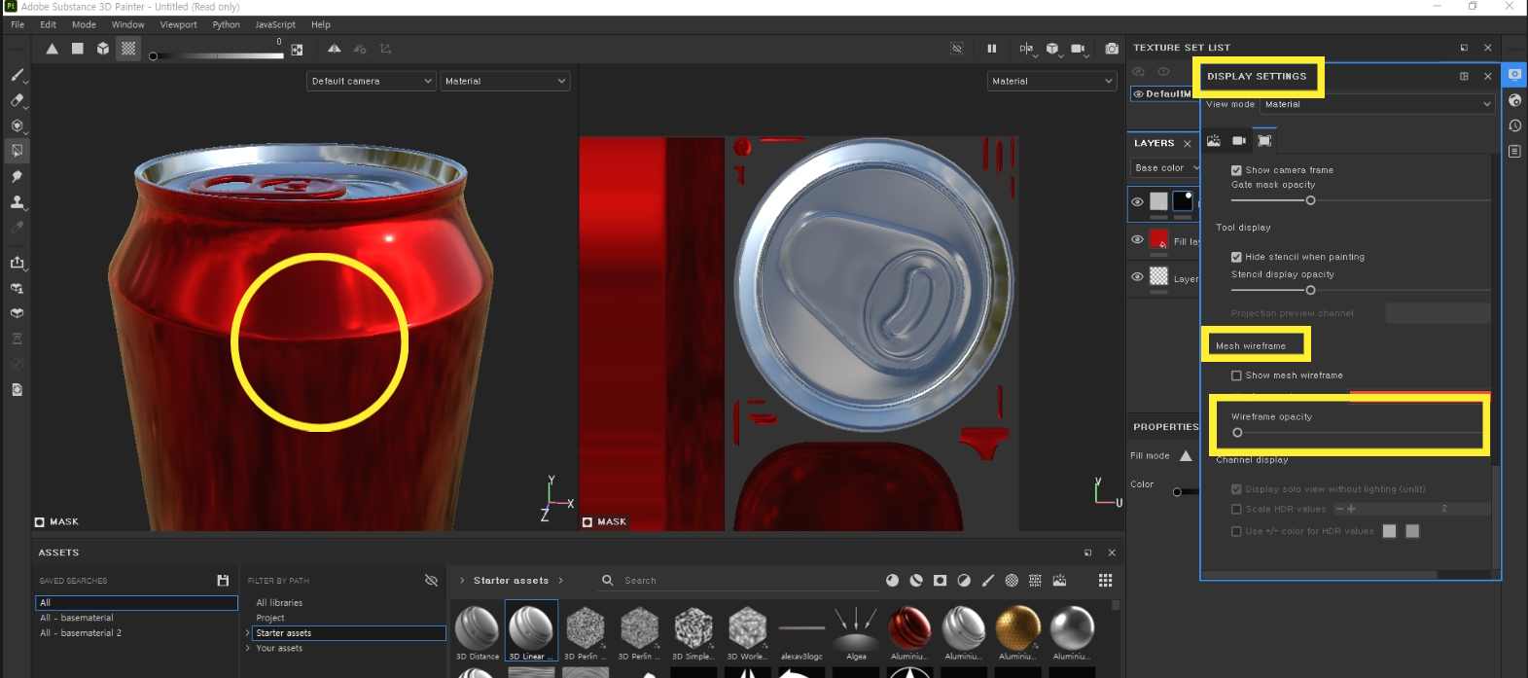Screen dimensions: 1528x678
Task: Open the Edit menu
Action: point(48,24)
